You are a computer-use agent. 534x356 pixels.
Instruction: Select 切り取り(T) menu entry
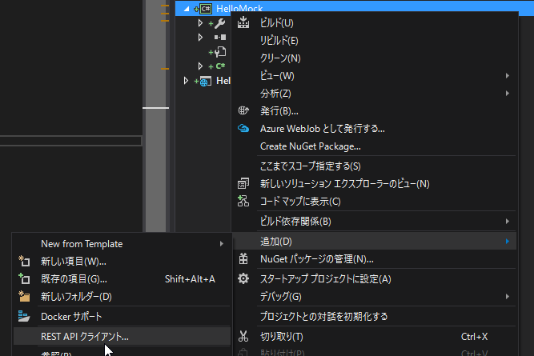(x=375, y=337)
